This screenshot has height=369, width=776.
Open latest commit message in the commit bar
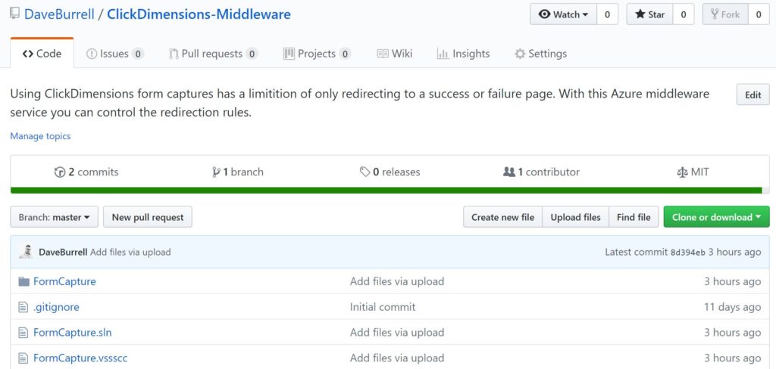point(130,252)
